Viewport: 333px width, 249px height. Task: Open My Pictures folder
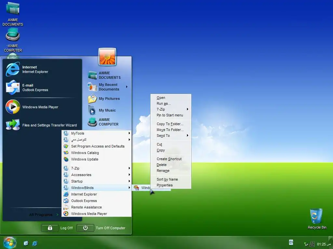coord(107,99)
